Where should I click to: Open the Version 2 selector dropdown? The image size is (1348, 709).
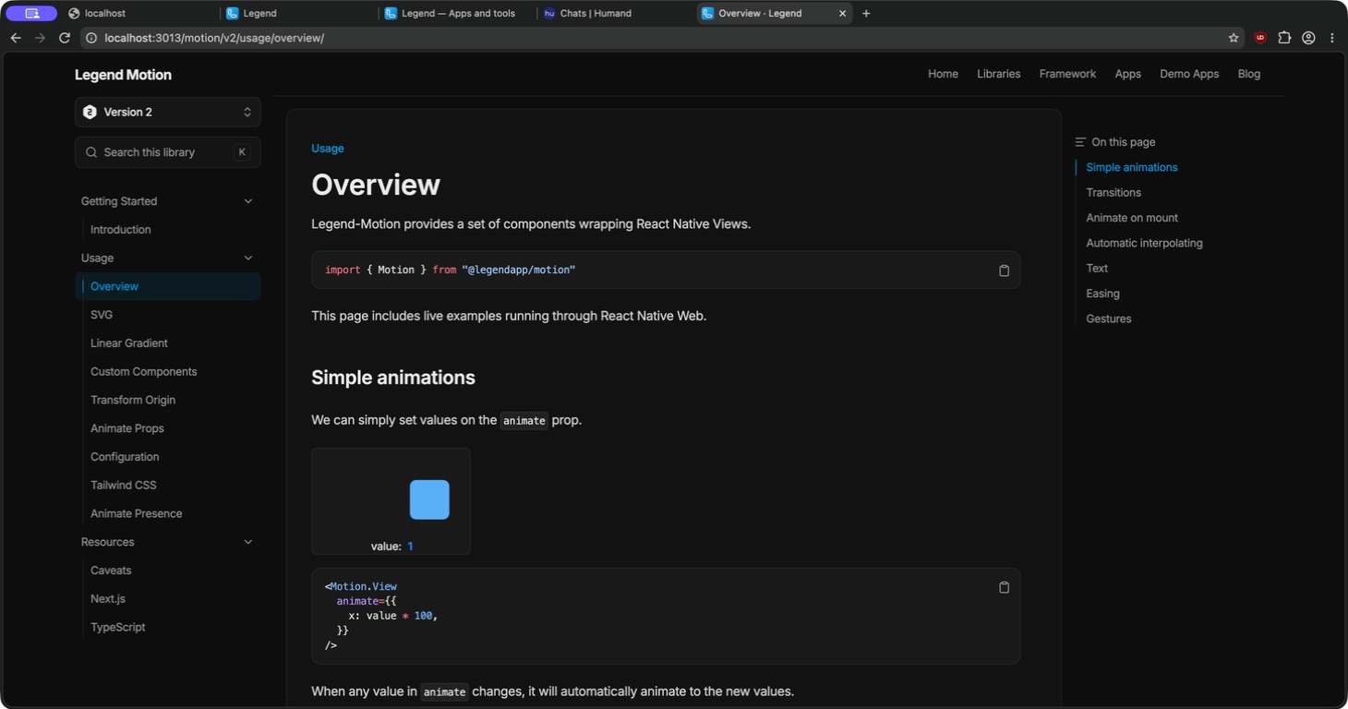coord(168,112)
